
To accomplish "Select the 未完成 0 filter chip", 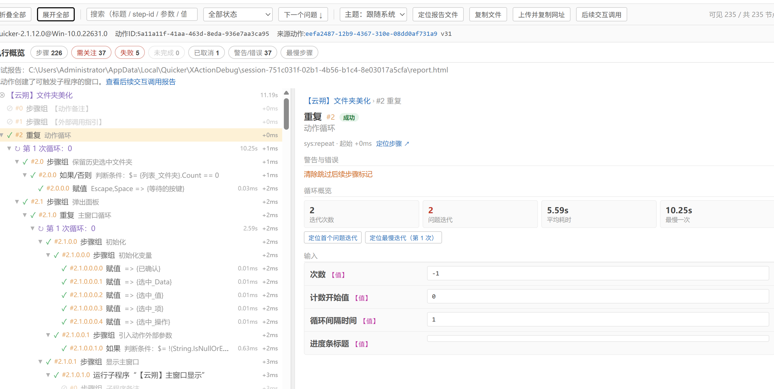I will [x=167, y=53].
